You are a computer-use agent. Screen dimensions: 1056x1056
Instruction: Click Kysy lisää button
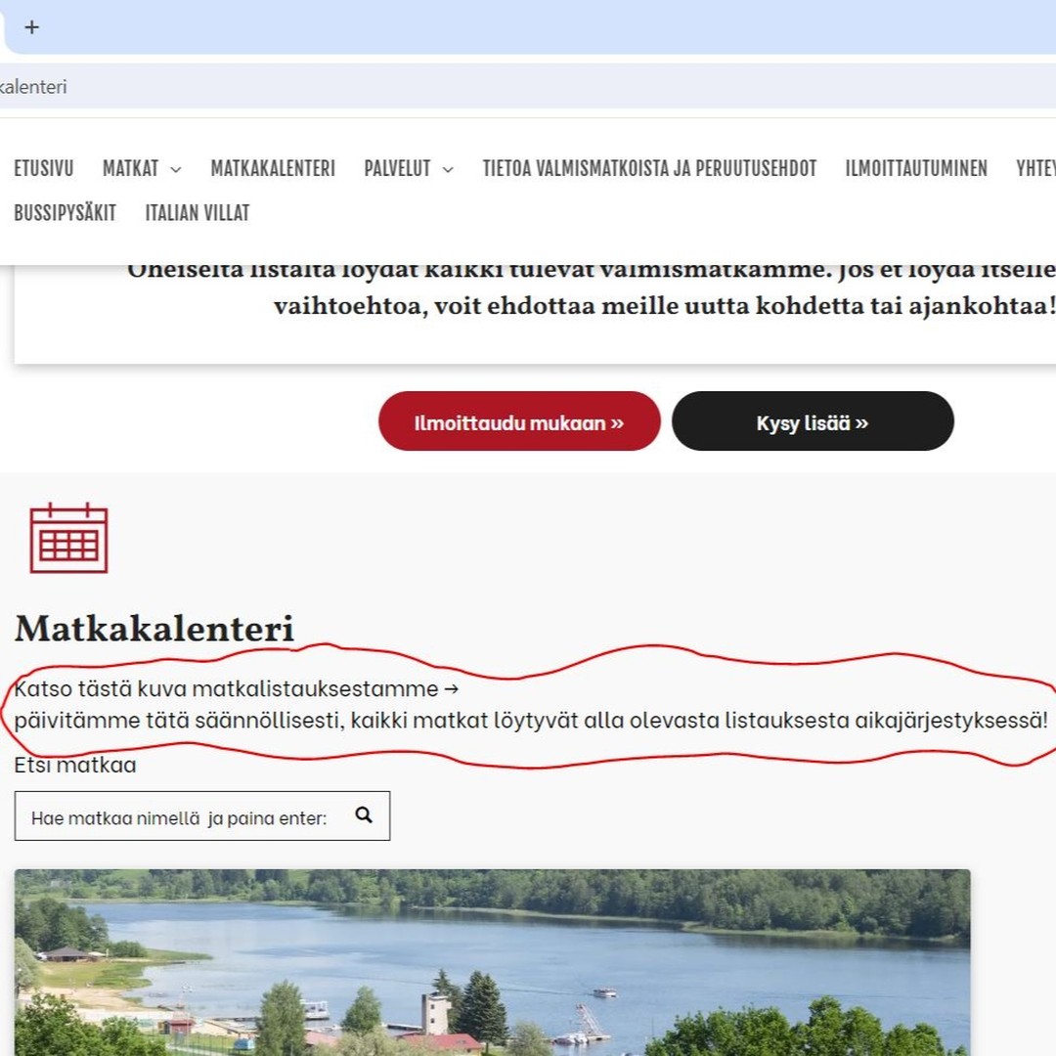coord(813,421)
